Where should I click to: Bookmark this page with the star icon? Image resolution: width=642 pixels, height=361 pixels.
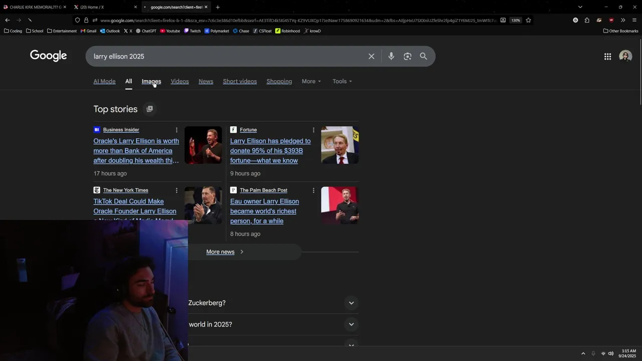coord(528,20)
